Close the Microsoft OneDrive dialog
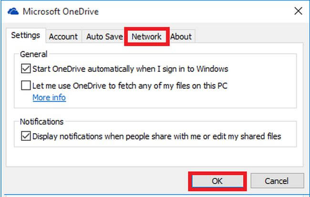310x197 pixels. click(x=299, y=10)
